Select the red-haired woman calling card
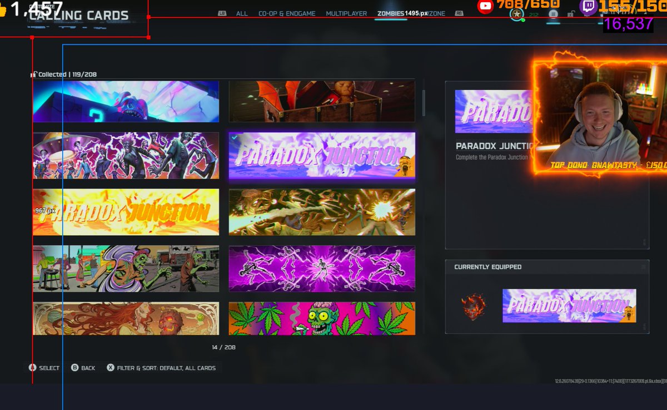 [126, 318]
